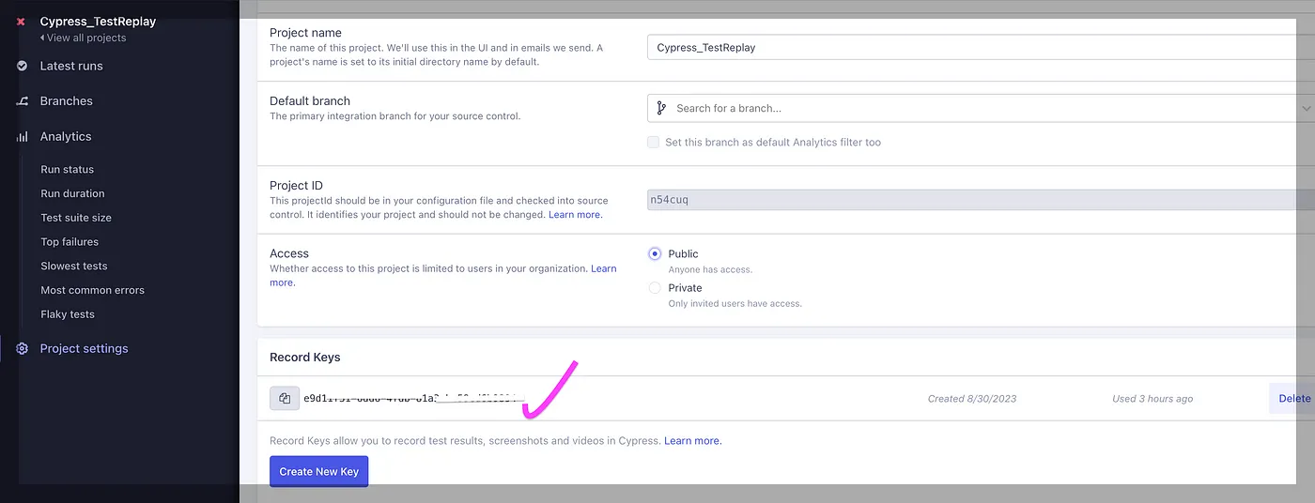This screenshot has width=1315, height=503.
Task: Go back via View all projects
Action: pos(84,38)
